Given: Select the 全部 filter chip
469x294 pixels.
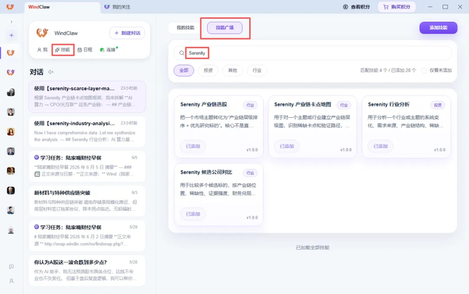Looking at the screenshot, I should tap(184, 70).
